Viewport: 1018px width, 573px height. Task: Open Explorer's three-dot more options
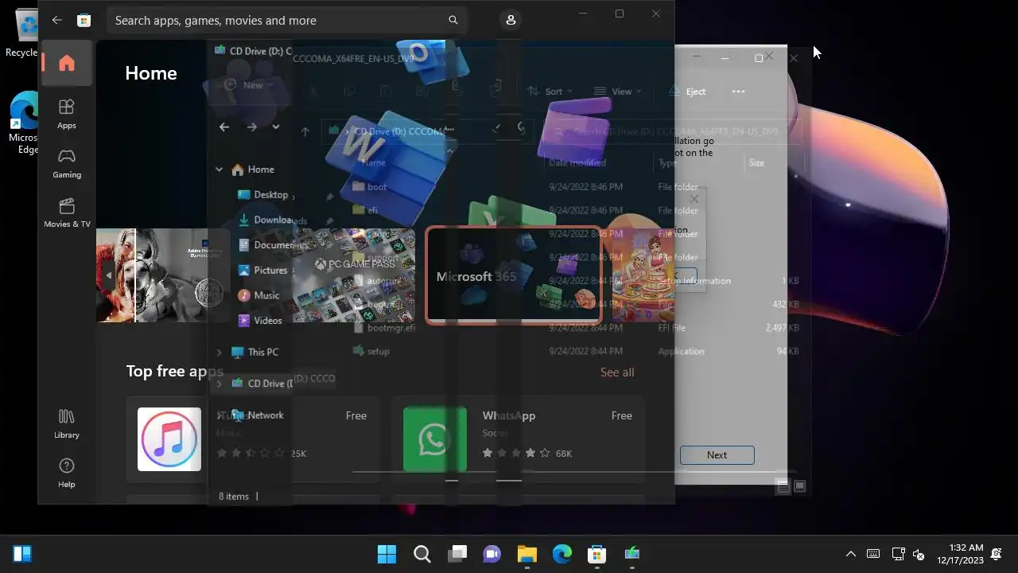point(738,92)
